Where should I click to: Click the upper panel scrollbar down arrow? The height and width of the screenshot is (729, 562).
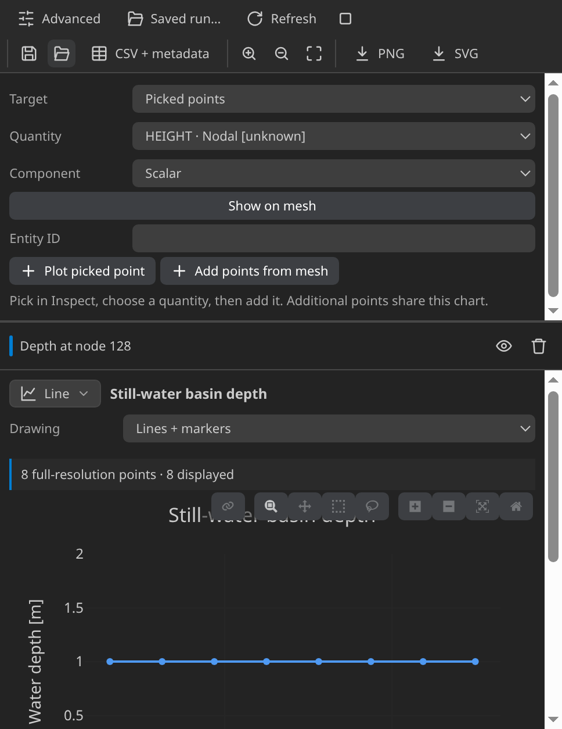click(x=553, y=310)
